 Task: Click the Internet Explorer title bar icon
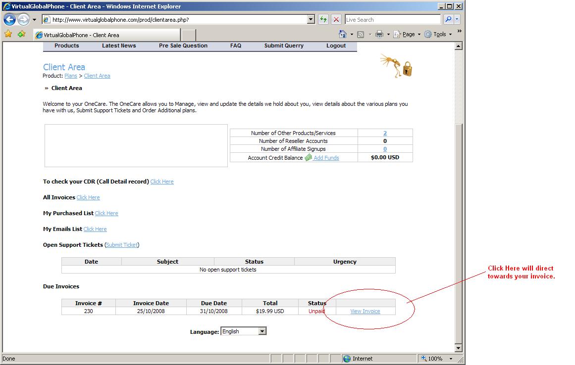(6, 6)
